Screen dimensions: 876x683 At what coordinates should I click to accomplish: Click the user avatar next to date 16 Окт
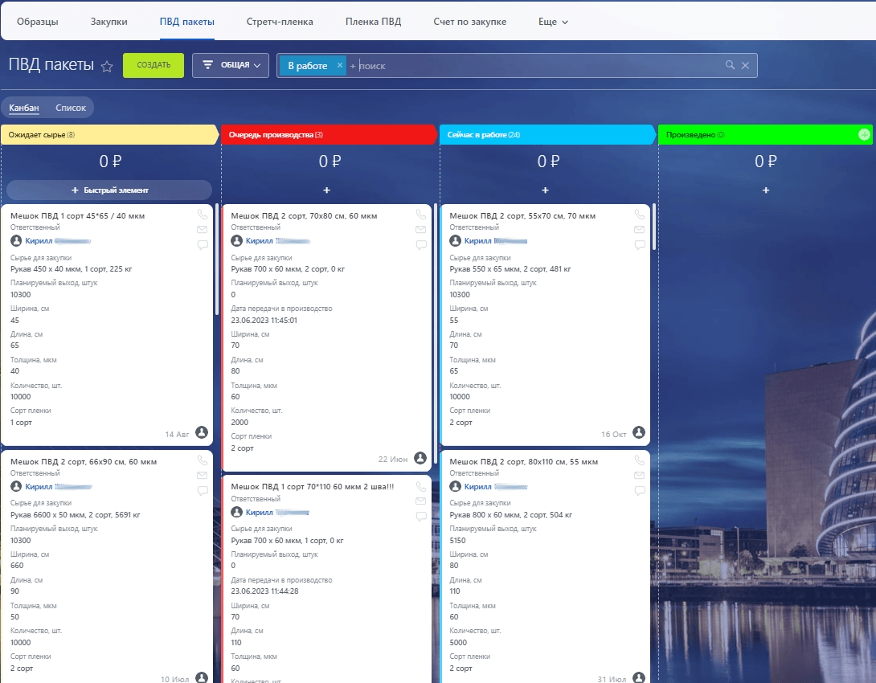click(639, 432)
